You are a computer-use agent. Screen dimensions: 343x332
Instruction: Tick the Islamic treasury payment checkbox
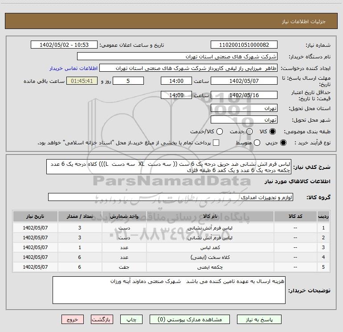coord(216,143)
